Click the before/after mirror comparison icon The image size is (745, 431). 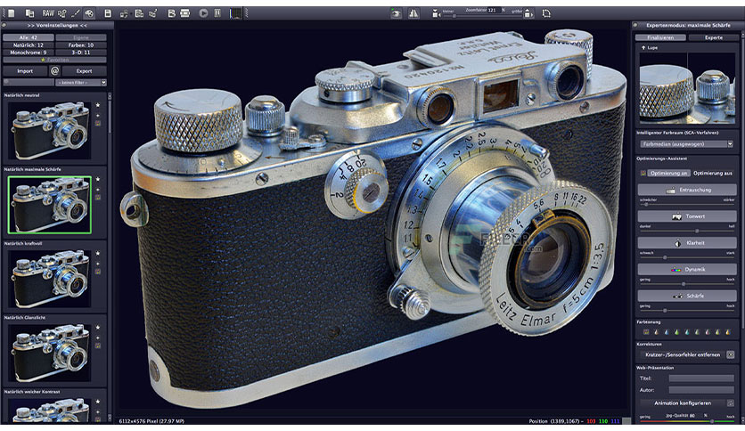pos(413,13)
